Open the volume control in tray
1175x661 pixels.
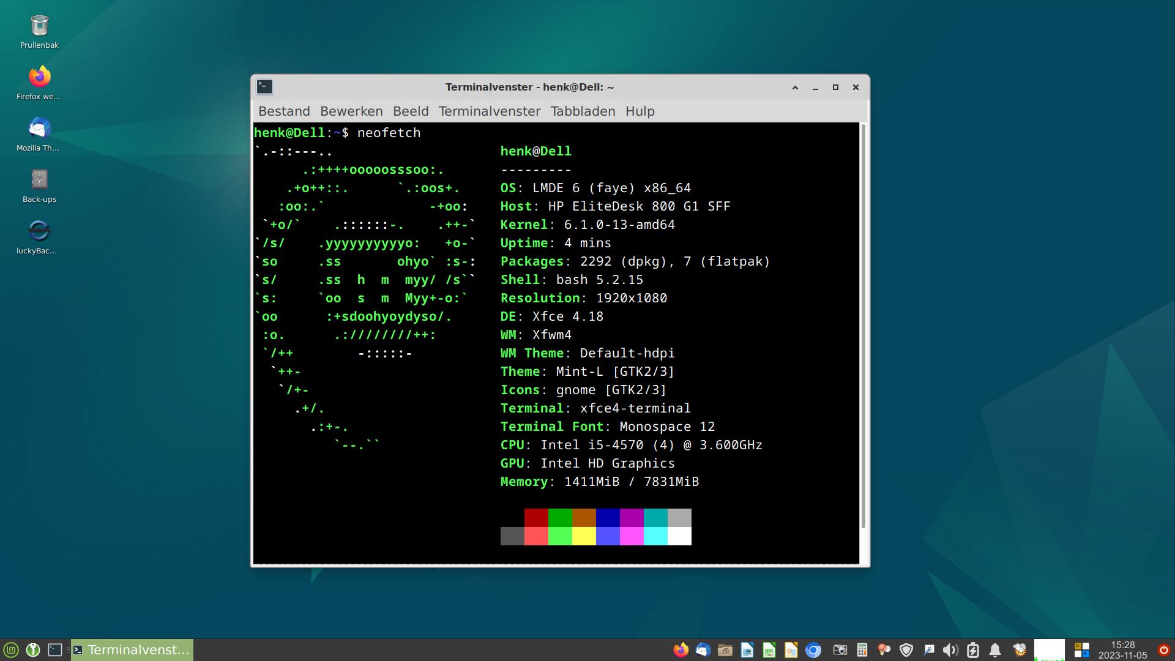click(x=950, y=650)
